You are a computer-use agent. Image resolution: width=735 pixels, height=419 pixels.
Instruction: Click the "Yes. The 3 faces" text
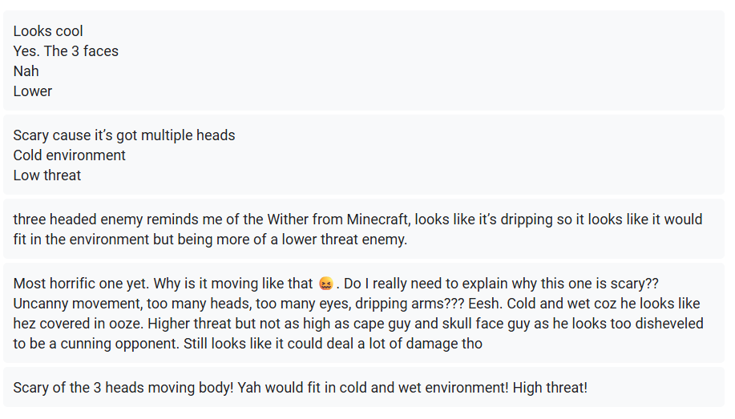(x=66, y=51)
